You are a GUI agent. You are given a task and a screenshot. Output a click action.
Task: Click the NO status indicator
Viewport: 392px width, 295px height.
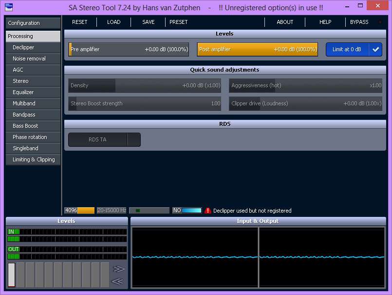(187, 211)
